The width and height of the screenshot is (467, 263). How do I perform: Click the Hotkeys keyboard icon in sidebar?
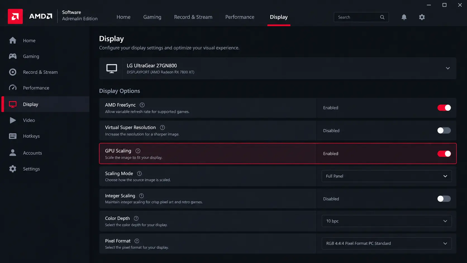[x=13, y=136]
